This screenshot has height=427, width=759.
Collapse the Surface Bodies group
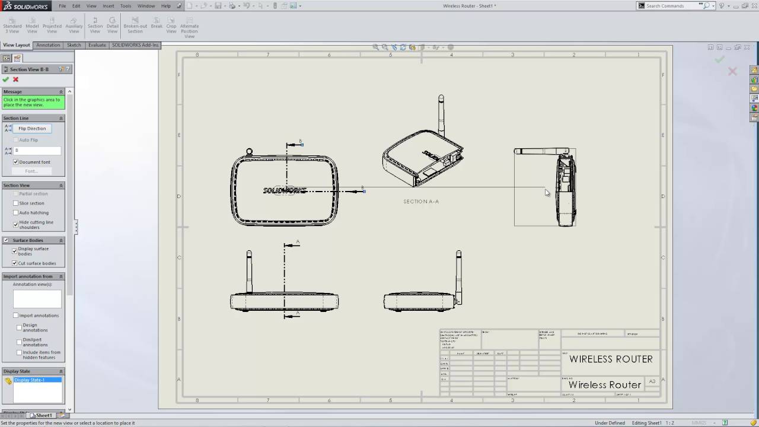pos(60,241)
